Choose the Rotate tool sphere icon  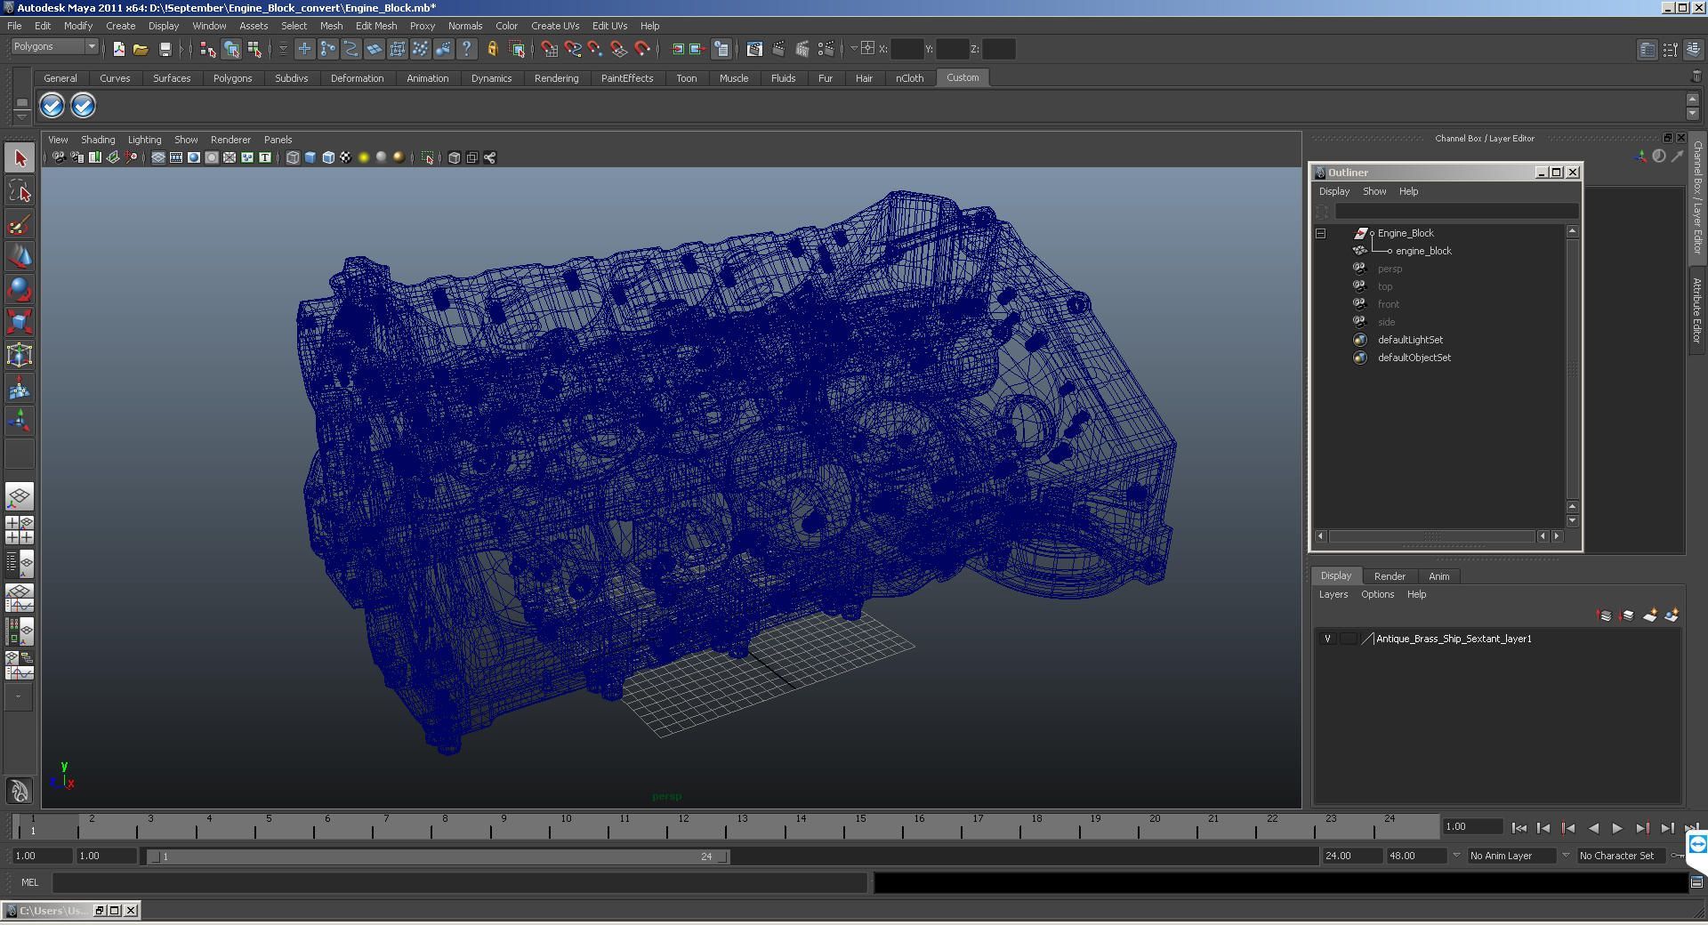point(20,289)
